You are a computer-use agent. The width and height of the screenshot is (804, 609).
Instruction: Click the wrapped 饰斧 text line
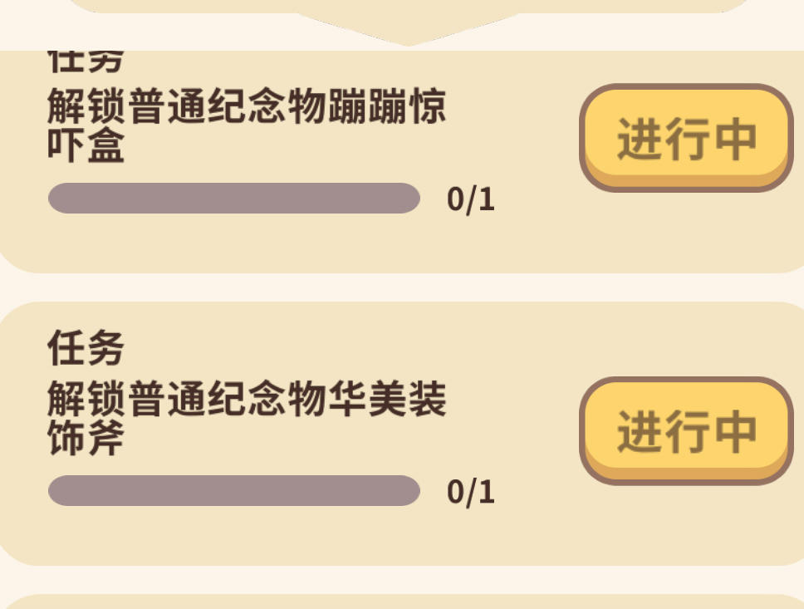point(86,438)
